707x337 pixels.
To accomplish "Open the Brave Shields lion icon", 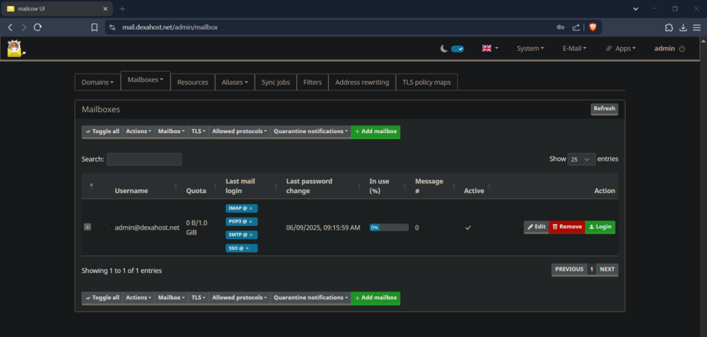I will point(592,28).
